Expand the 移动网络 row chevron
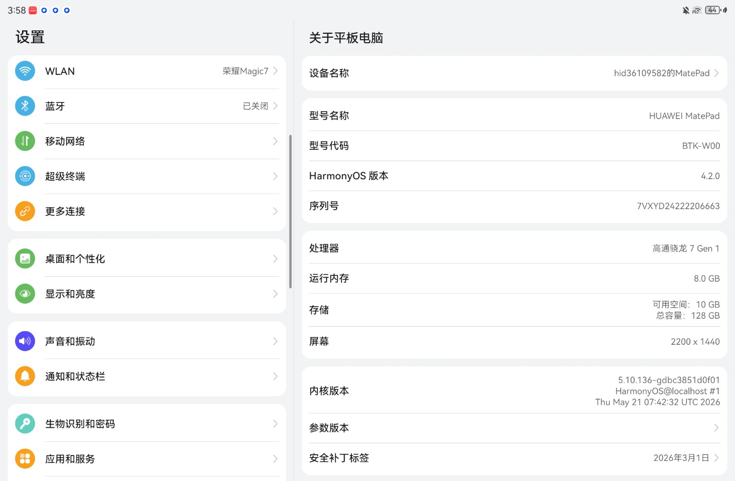The height and width of the screenshot is (481, 735). (x=275, y=141)
